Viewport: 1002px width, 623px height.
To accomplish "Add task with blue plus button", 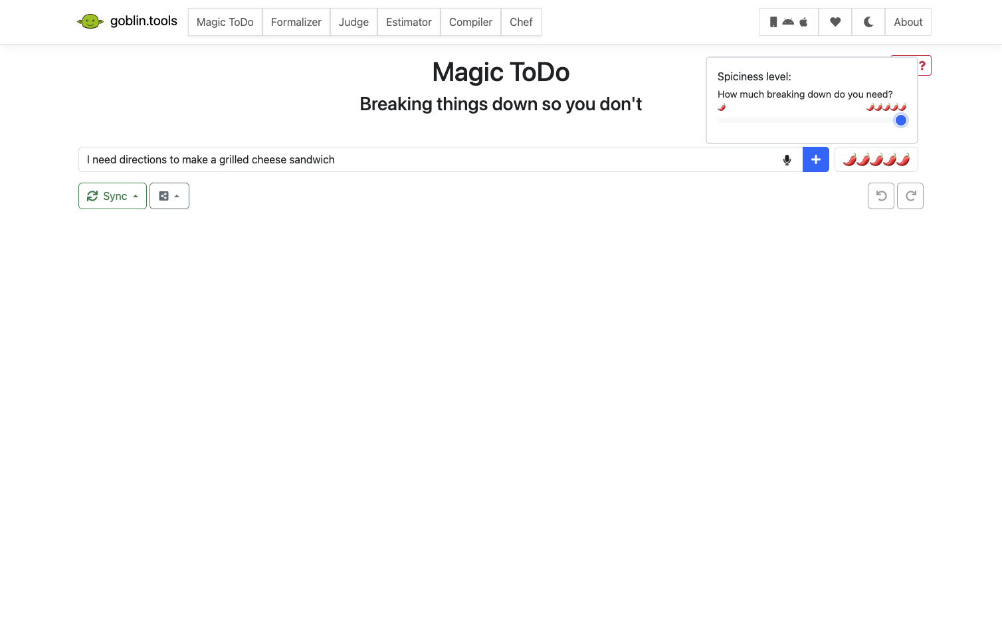I will 816,159.
